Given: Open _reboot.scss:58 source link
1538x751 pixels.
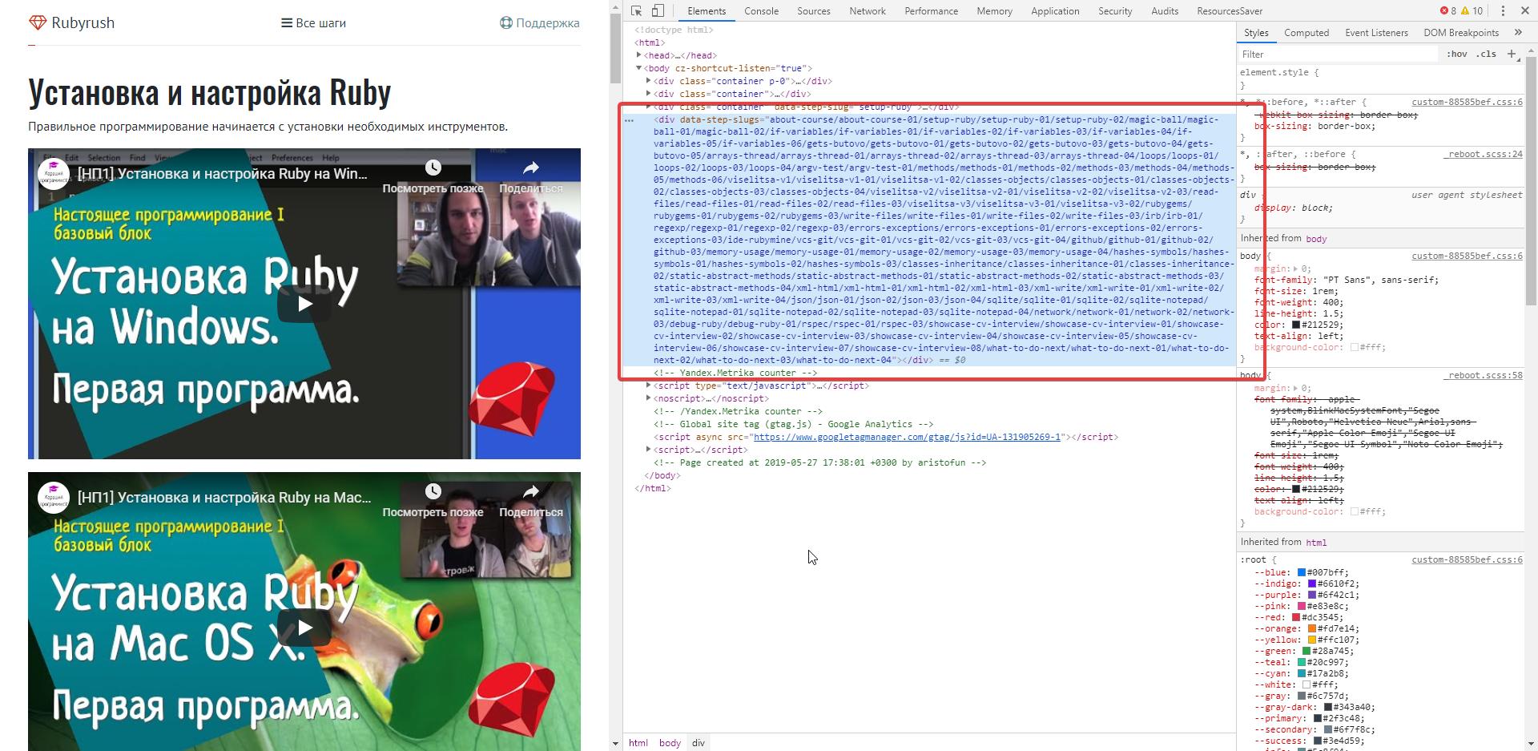Looking at the screenshot, I should (x=1484, y=375).
